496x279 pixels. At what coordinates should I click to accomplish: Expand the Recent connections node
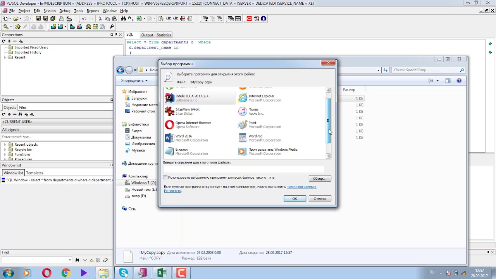coord(5,57)
